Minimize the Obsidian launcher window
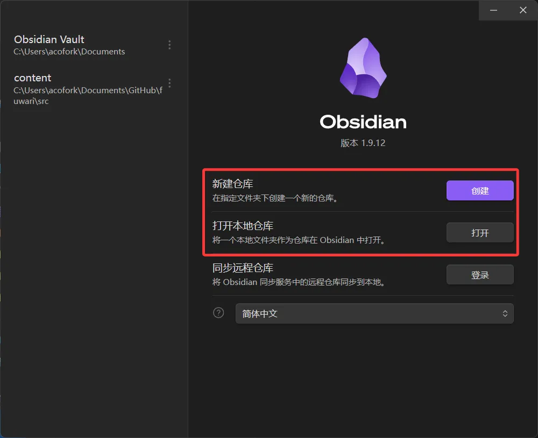The image size is (538, 438). 493,10
